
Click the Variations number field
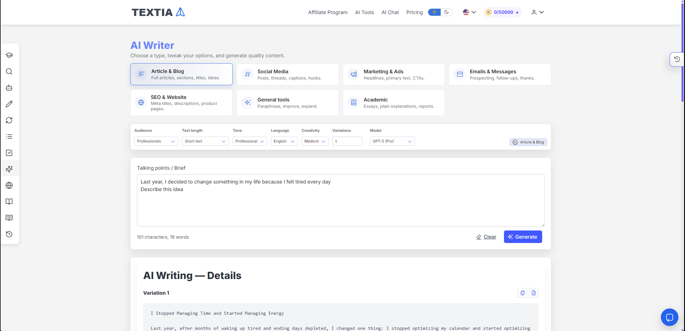347,141
